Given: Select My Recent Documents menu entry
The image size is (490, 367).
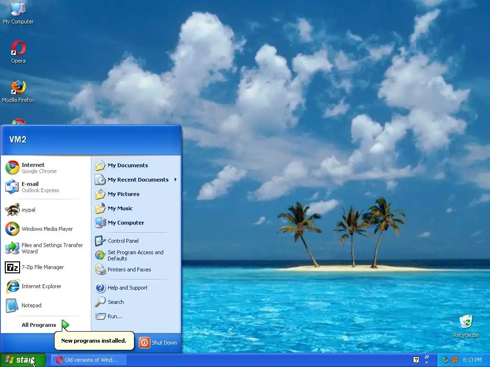Looking at the screenshot, I should pyautogui.click(x=136, y=180).
